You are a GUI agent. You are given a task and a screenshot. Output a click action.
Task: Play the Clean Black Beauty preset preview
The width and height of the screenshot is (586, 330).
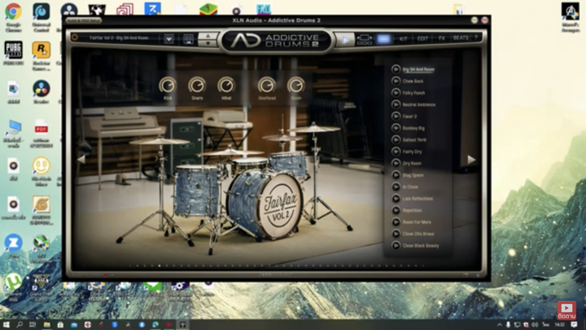tap(396, 245)
